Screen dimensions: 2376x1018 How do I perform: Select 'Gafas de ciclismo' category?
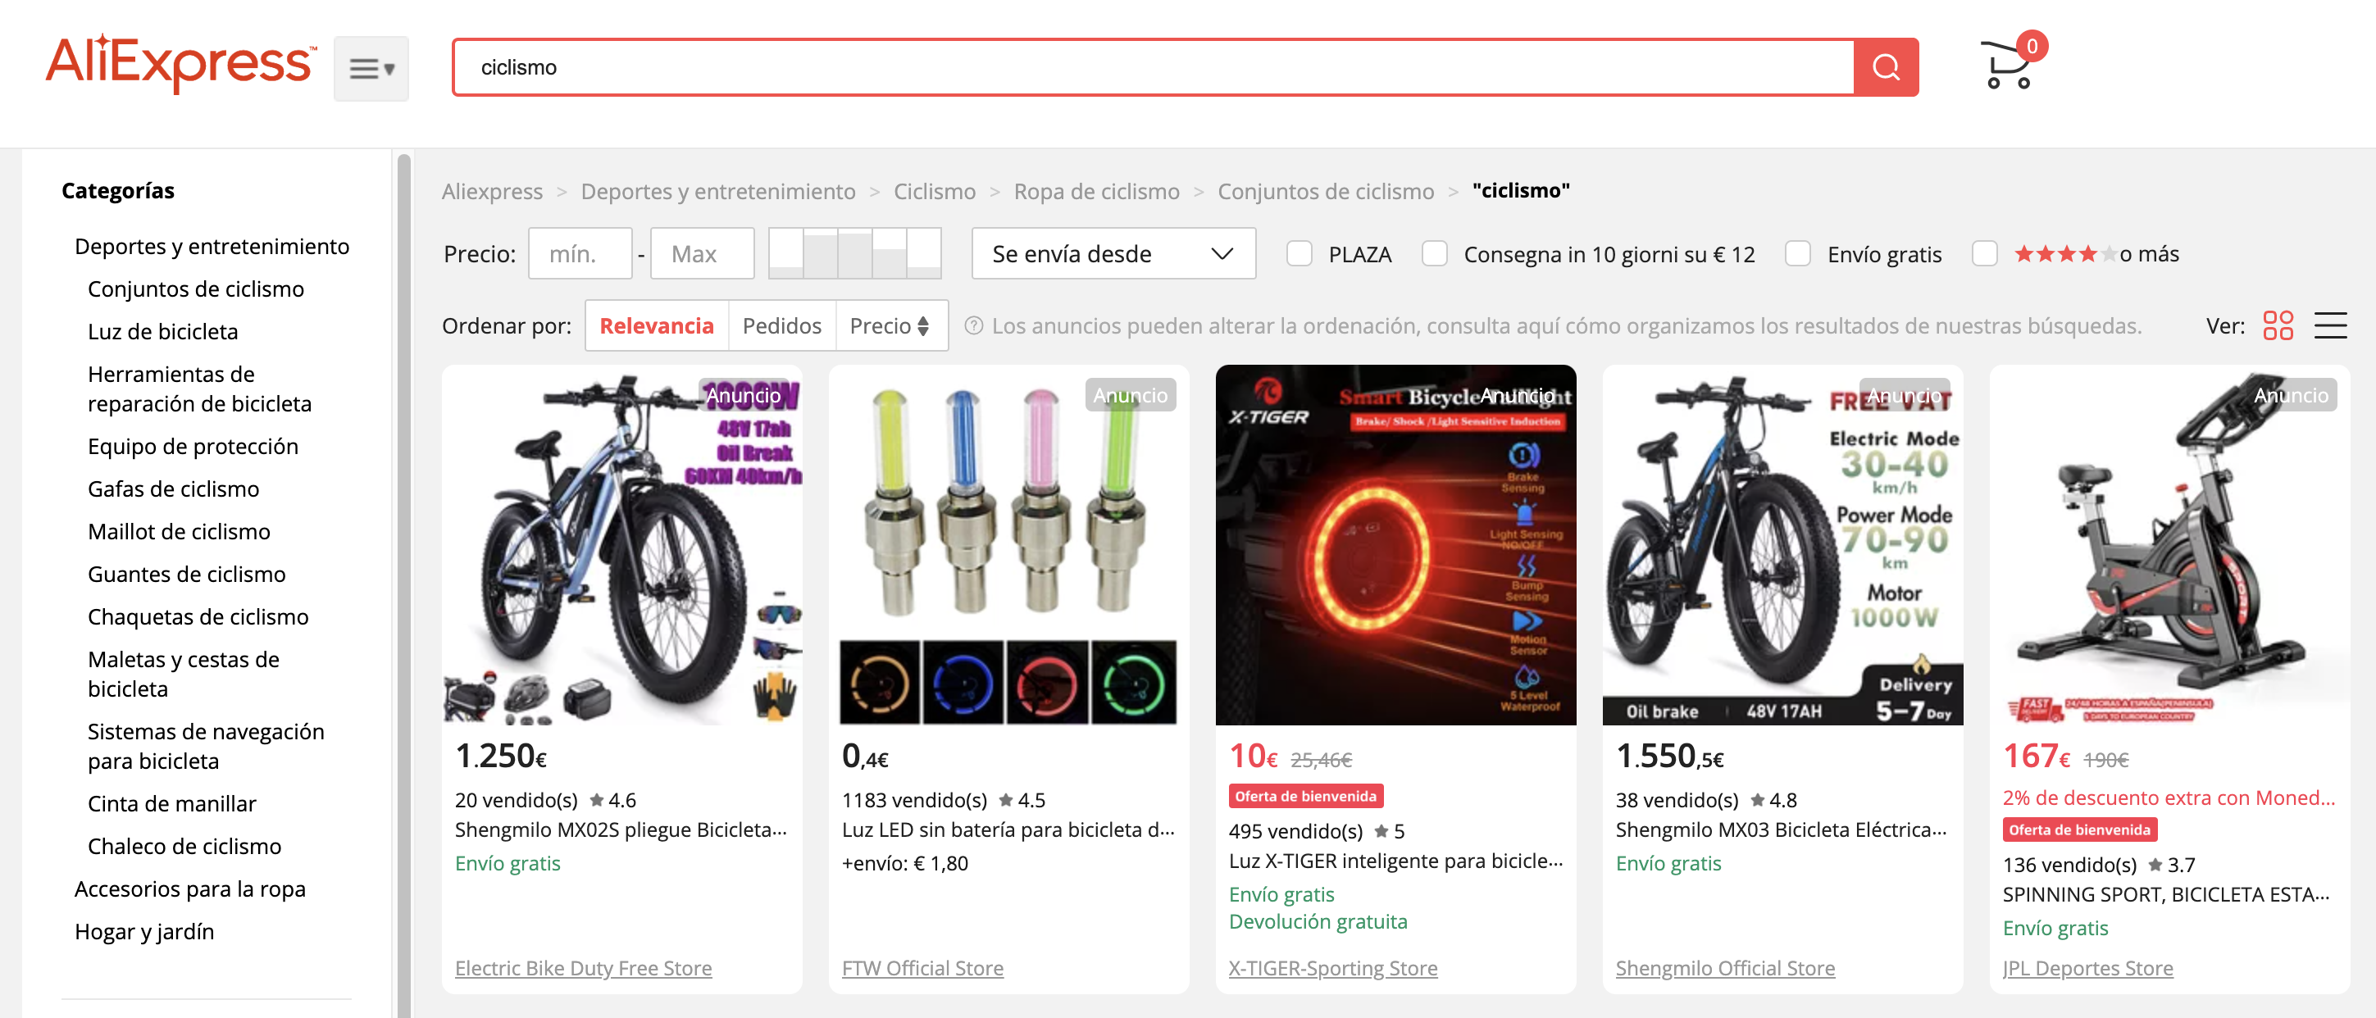(174, 489)
